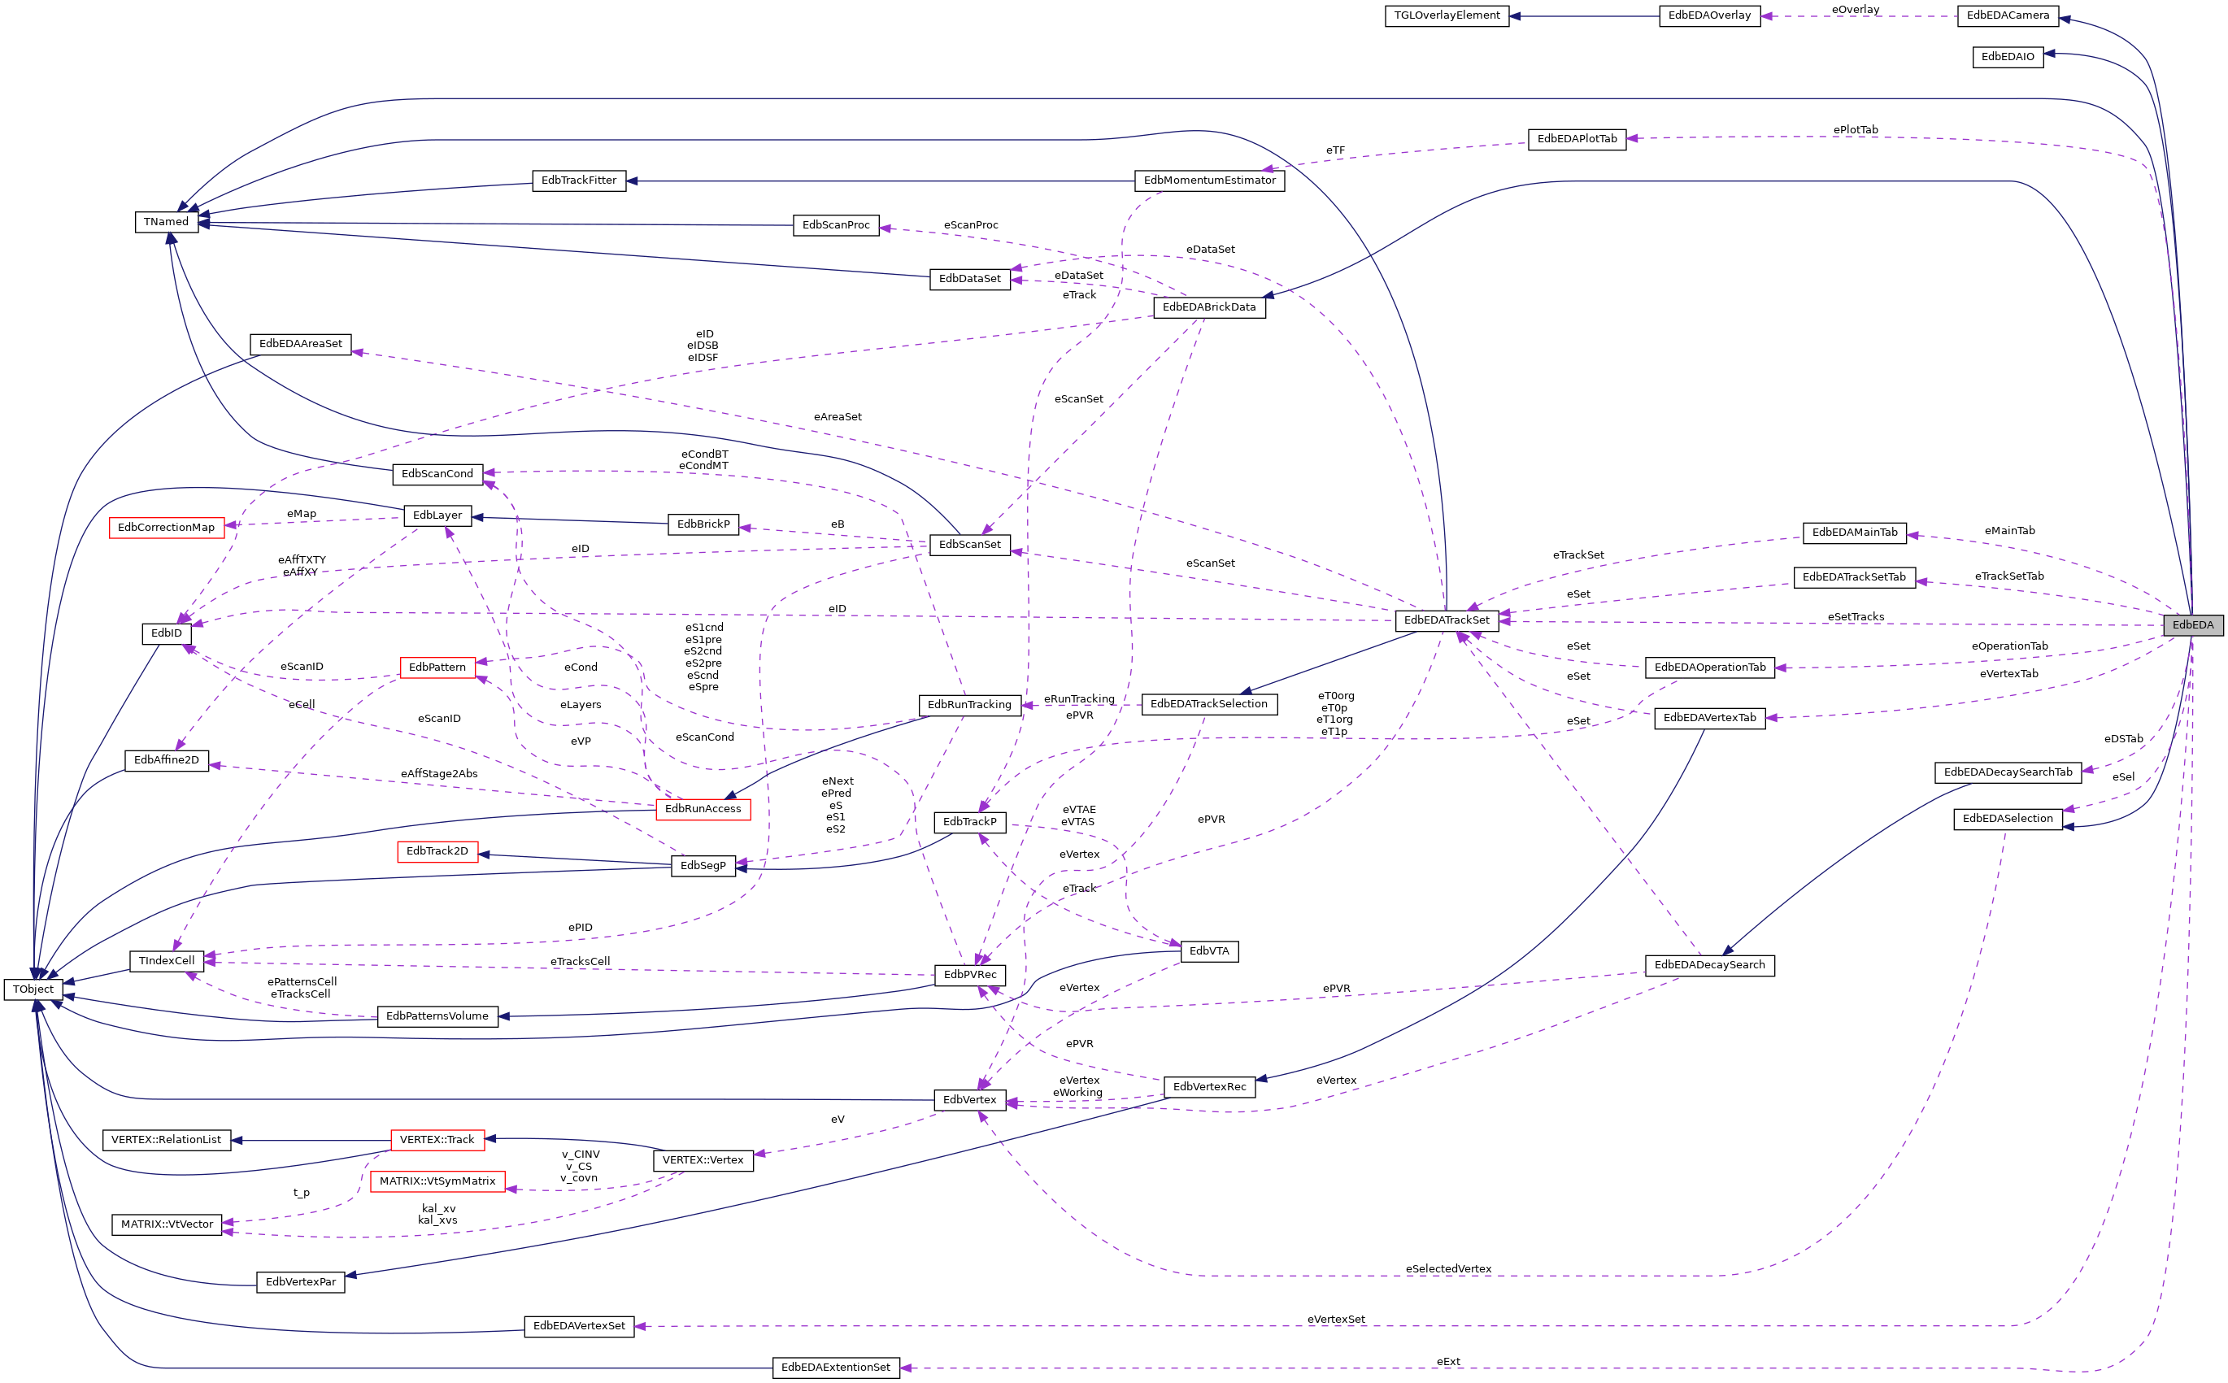
Task: Click the EdbScanSet node
Action: 969,545
